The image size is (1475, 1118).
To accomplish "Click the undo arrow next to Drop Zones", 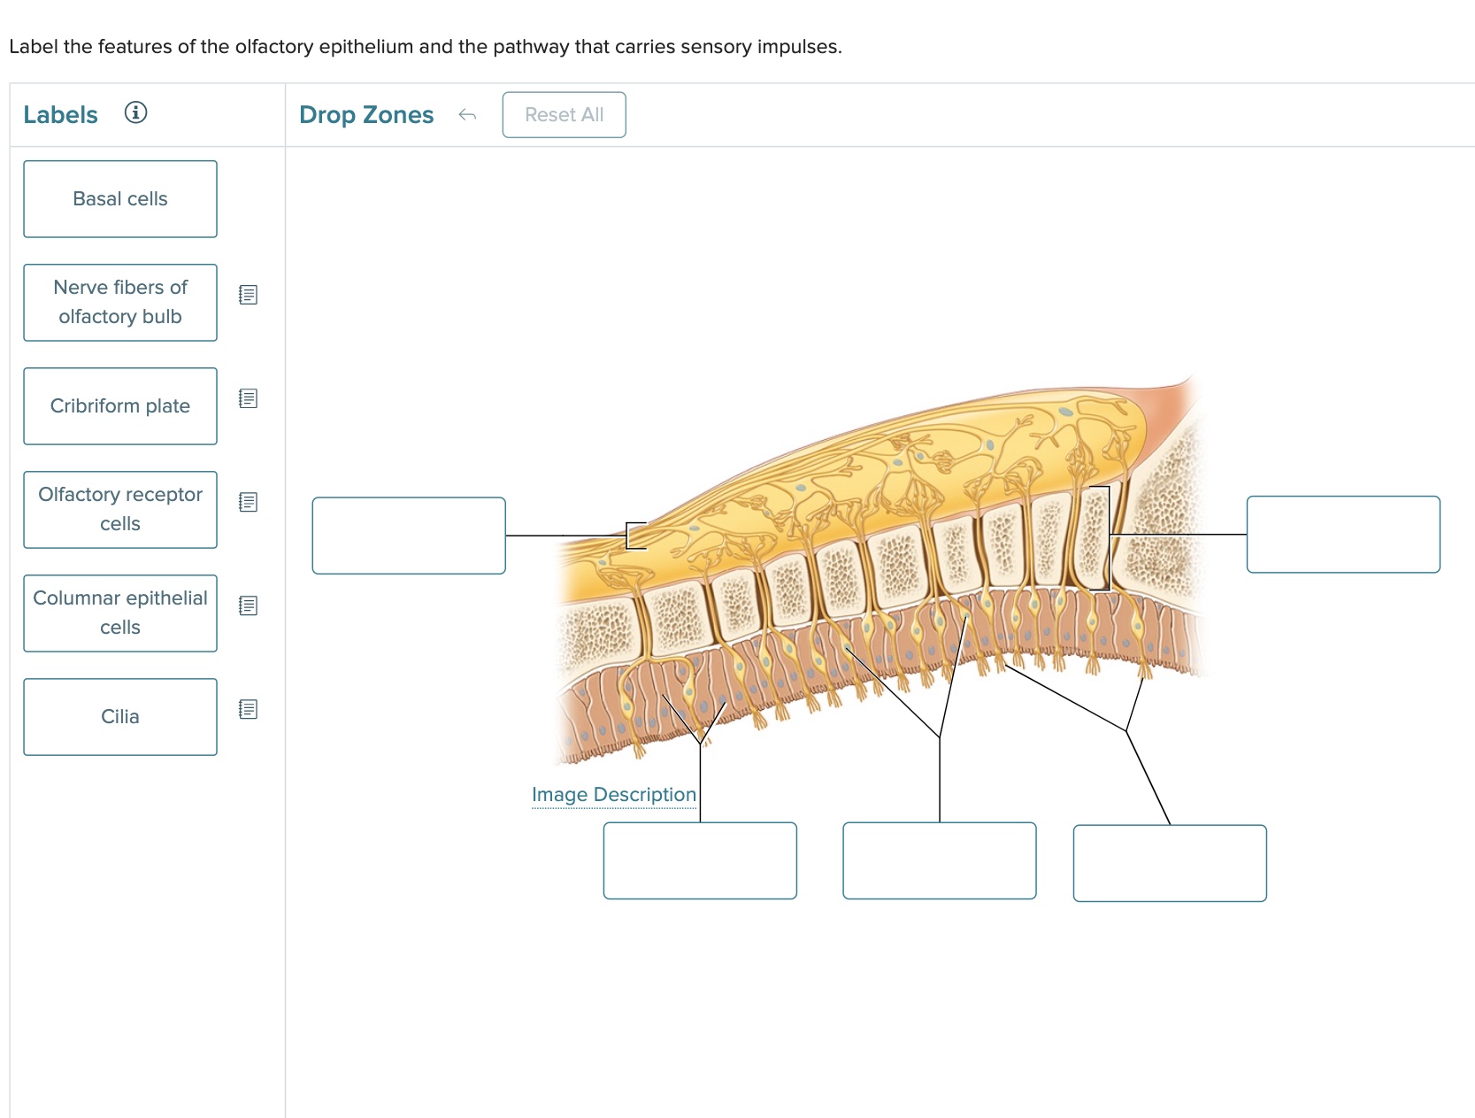I will (x=468, y=113).
